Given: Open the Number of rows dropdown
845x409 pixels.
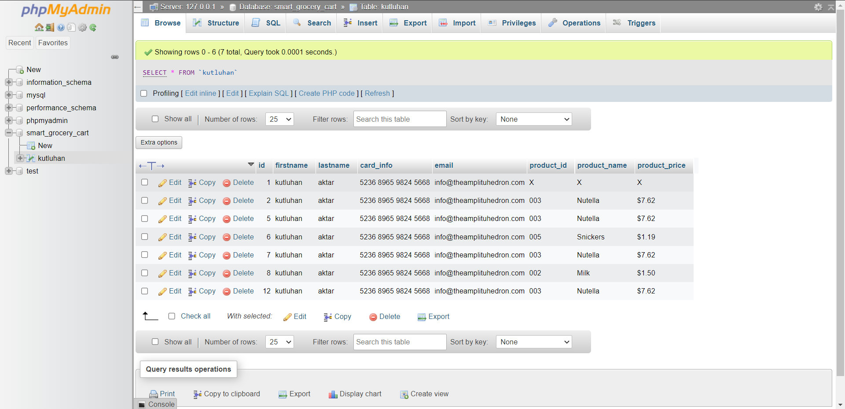Looking at the screenshot, I should [x=279, y=119].
